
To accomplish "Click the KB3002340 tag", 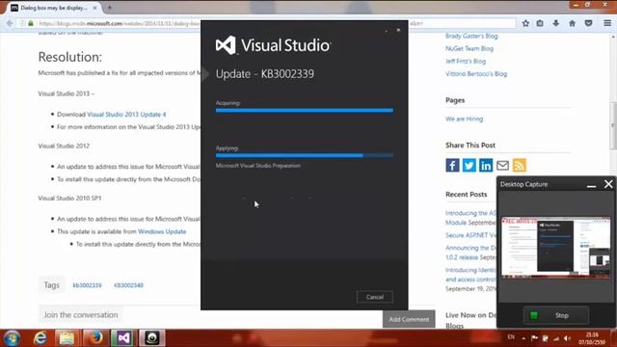I will (128, 285).
